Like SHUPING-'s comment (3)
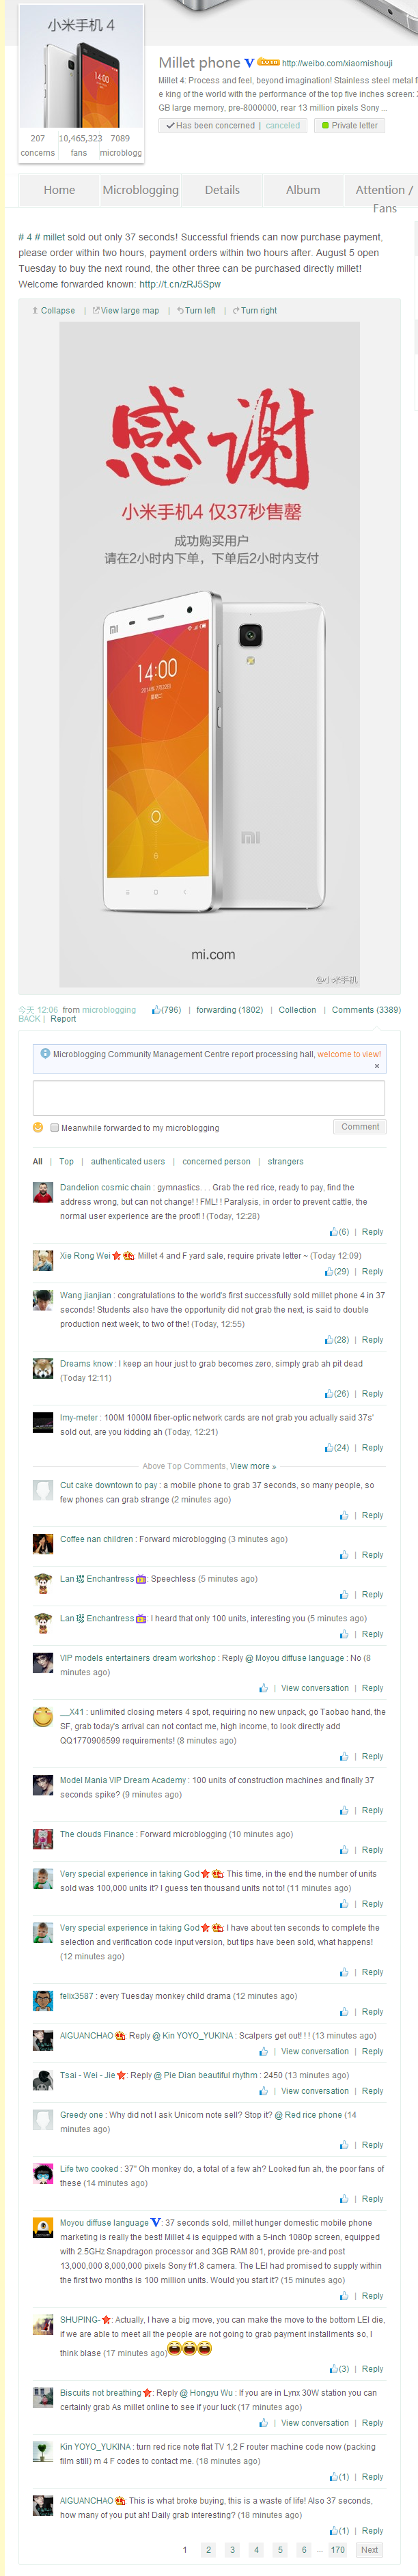418x2576 pixels. [339, 2369]
